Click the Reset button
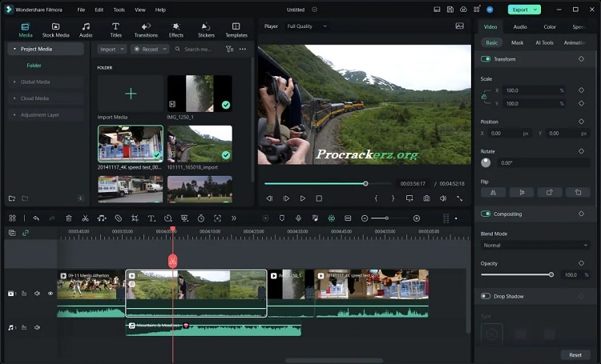This screenshot has width=601, height=364. (575, 354)
